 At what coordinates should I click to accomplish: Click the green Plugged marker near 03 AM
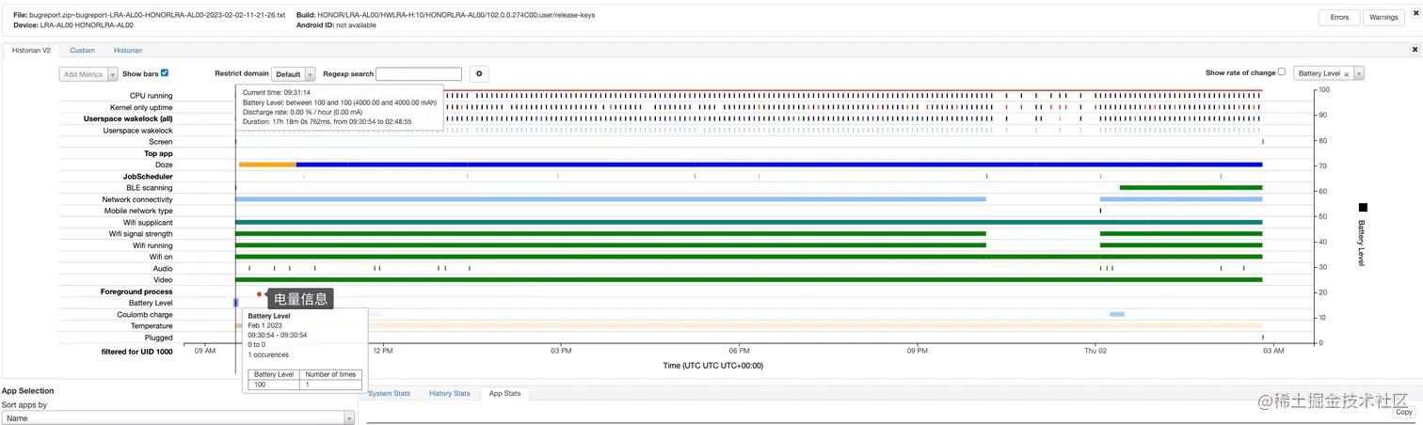point(1262,337)
